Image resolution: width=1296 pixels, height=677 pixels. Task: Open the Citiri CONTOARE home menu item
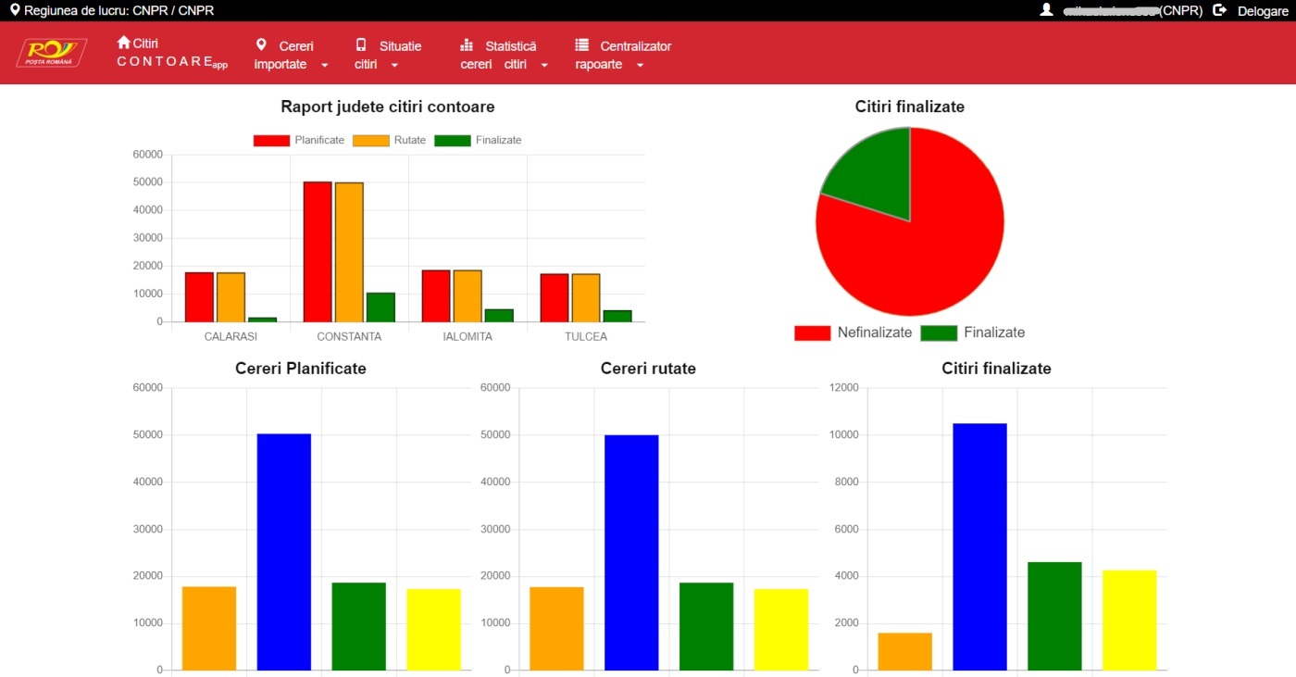[171, 54]
